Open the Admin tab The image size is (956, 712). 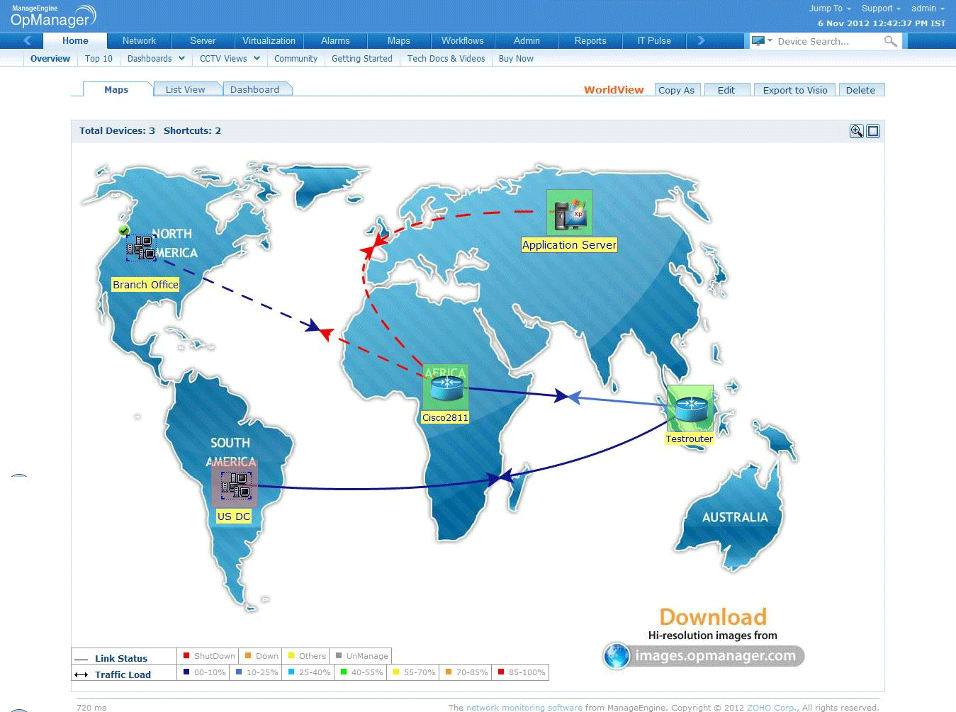coord(527,41)
